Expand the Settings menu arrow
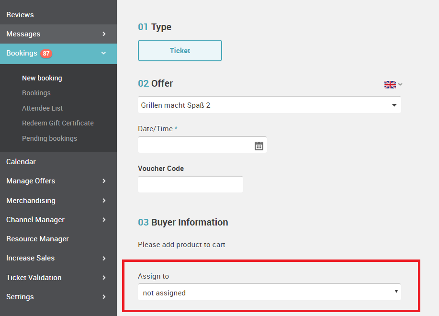The width and height of the screenshot is (439, 316). tap(104, 297)
